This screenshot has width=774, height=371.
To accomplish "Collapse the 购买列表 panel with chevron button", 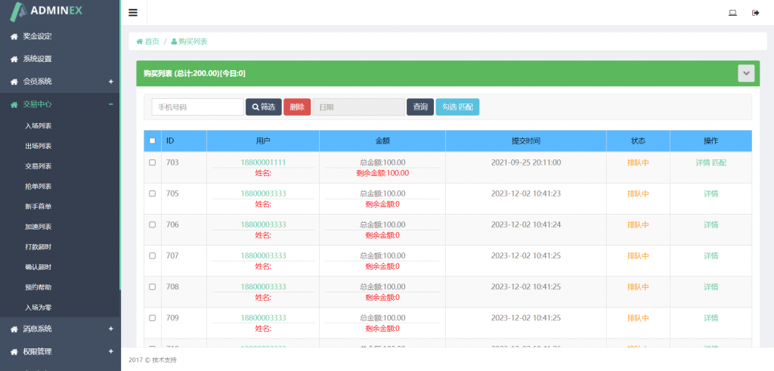I will click(x=746, y=73).
